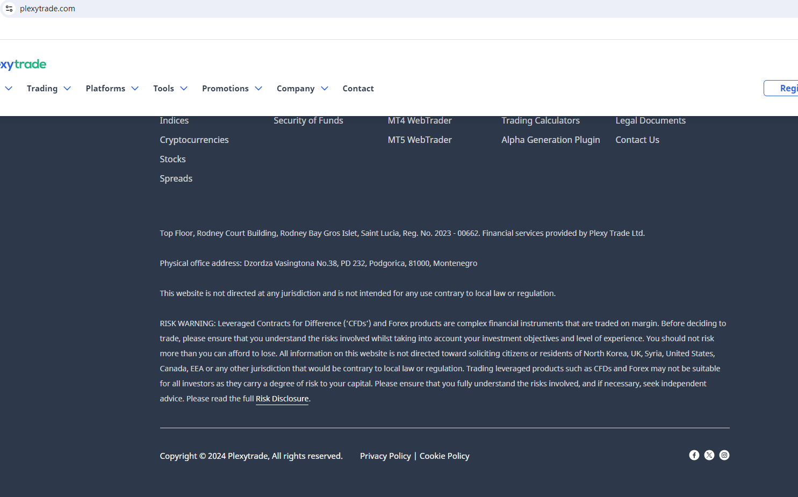Click the Saint Lucia registered address line
The height and width of the screenshot is (497, 798).
pos(402,233)
